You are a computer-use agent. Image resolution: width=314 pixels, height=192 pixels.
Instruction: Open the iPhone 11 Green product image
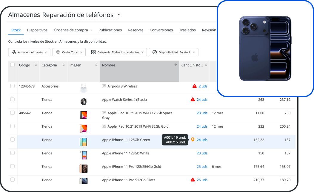(x=84, y=142)
